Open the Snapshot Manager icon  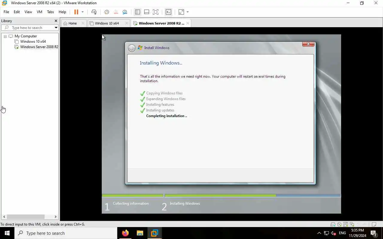(x=125, y=12)
